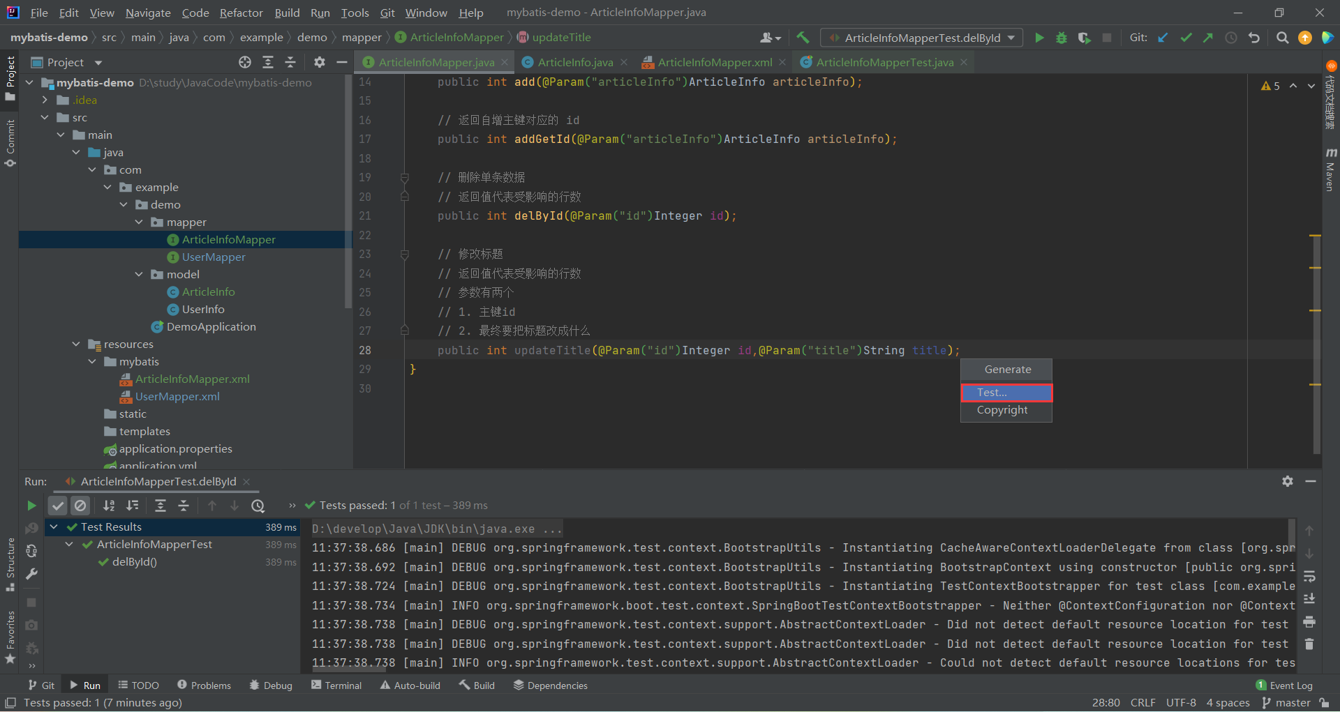The image size is (1340, 712).
Task: Sort test results alphabetically
Action: point(109,506)
